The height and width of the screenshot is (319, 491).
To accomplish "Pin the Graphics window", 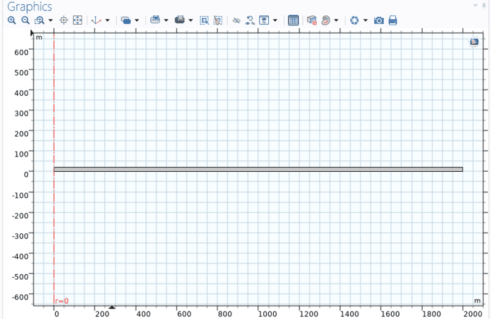I will click(x=484, y=5).
